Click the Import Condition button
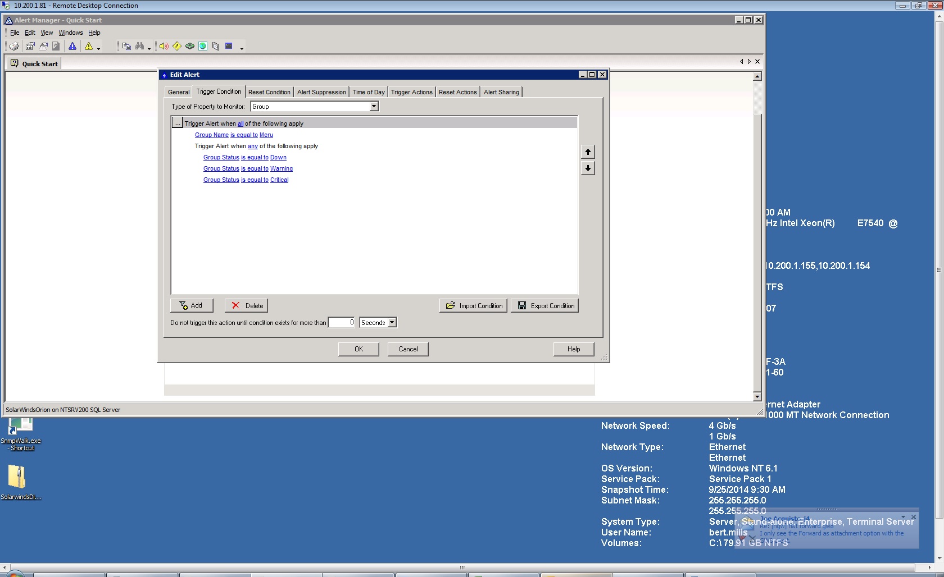Image resolution: width=944 pixels, height=577 pixels. [x=473, y=305]
